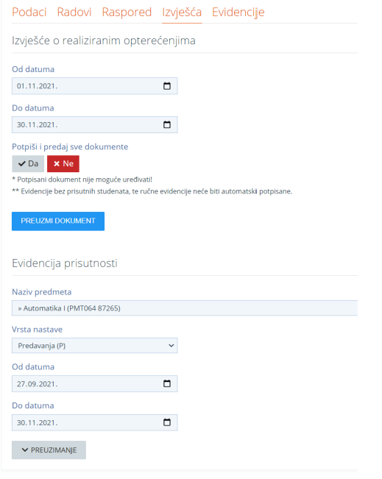Open calendar picker for first Od datuma
Image resolution: width=382 pixels, height=479 pixels.
(x=167, y=86)
